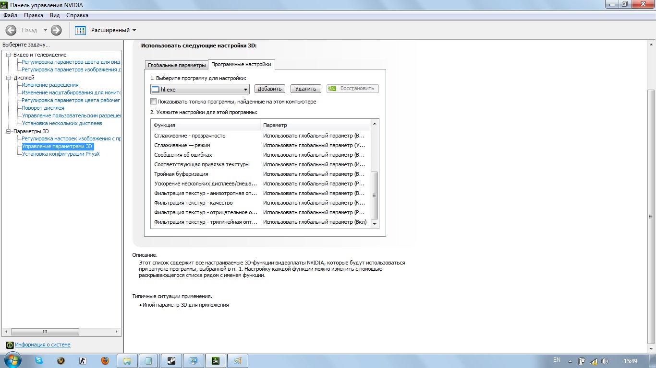Click the EN language indicator
Viewport: 656px width, 368px height.
pyautogui.click(x=557, y=360)
